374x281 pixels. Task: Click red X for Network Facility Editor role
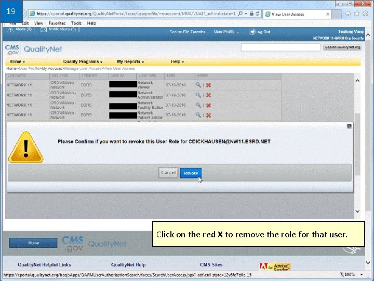click(208, 105)
